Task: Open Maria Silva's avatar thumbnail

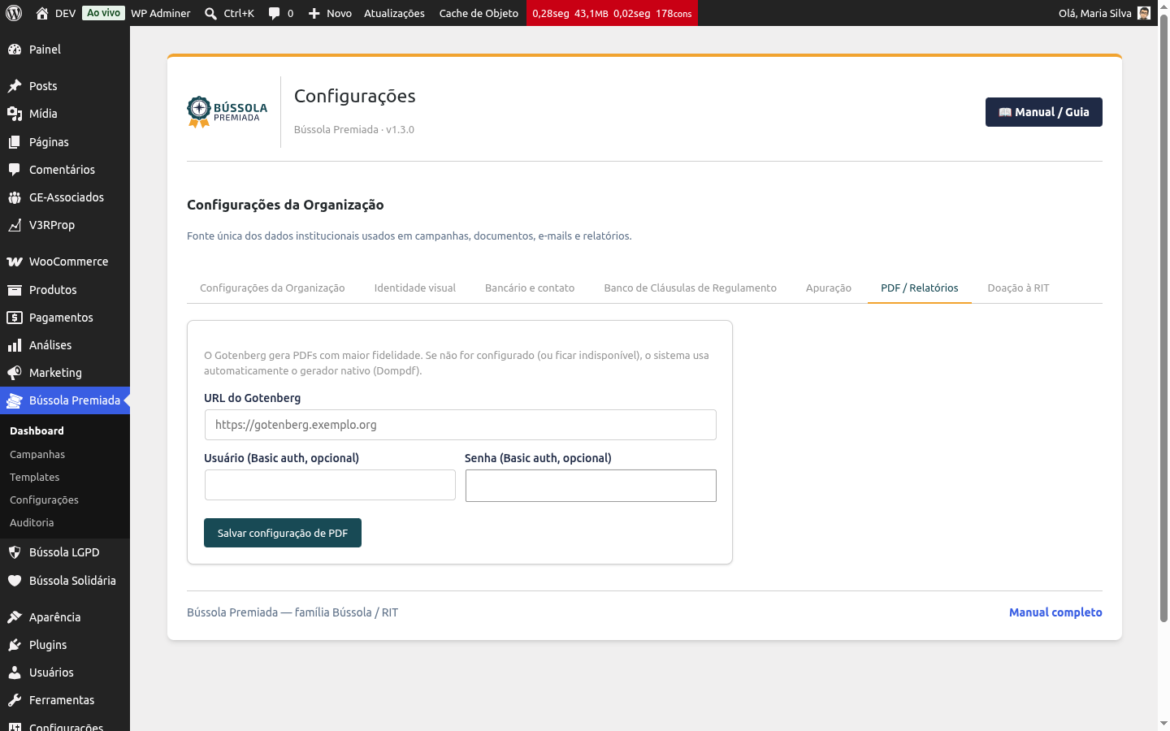Action: point(1144,13)
